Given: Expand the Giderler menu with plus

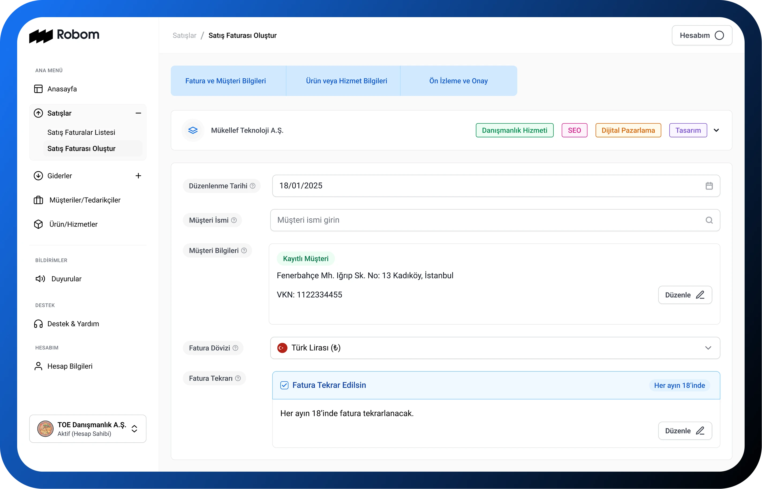Looking at the screenshot, I should coord(138,176).
